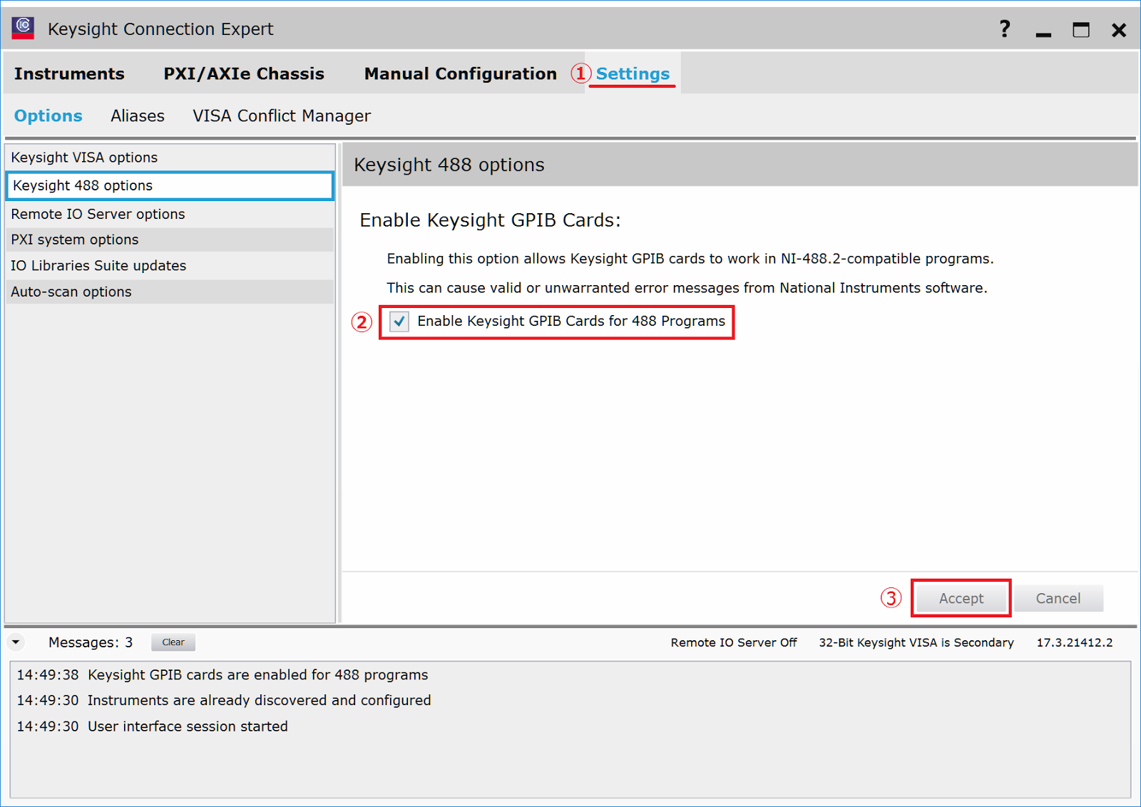
Task: Select message 'User interface session started'
Action: [x=153, y=726]
